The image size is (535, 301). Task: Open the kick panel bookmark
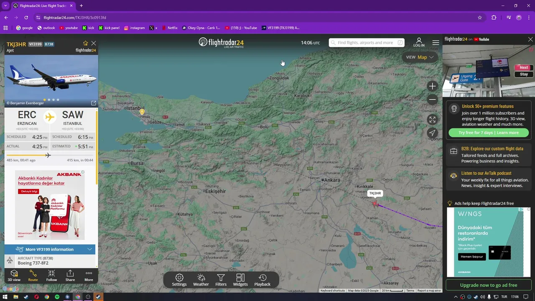click(x=109, y=28)
